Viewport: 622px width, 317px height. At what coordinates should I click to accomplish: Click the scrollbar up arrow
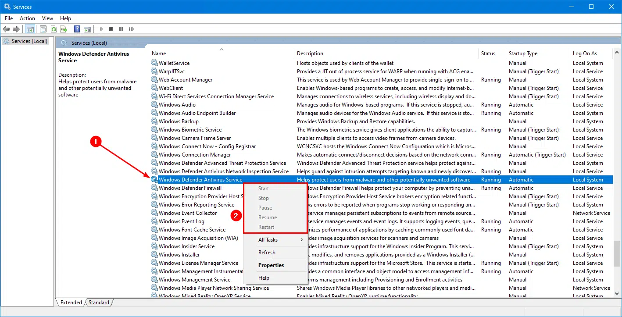618,53
